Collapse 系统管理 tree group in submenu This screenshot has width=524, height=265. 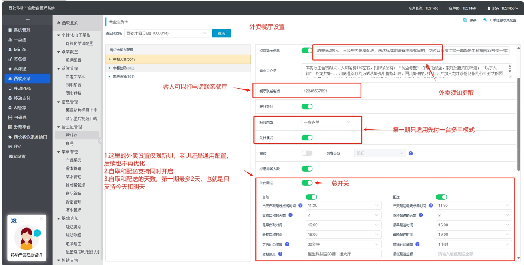point(58,68)
